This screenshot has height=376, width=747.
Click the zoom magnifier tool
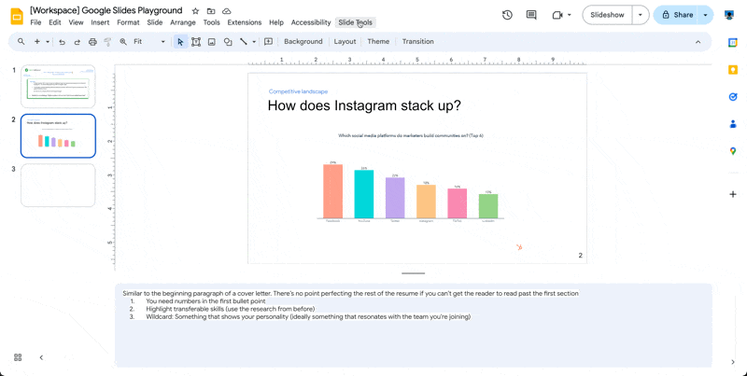123,41
